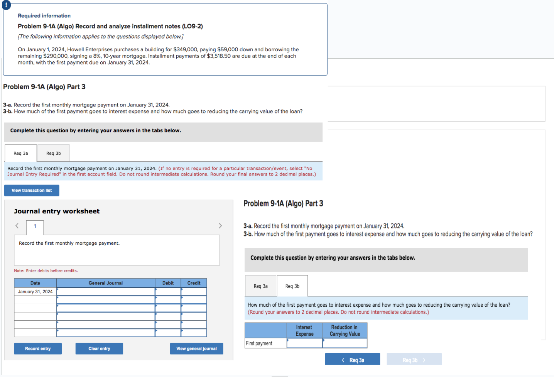Click the Debit field in the January 31 row
This screenshot has height=377, width=554.
[x=168, y=292]
